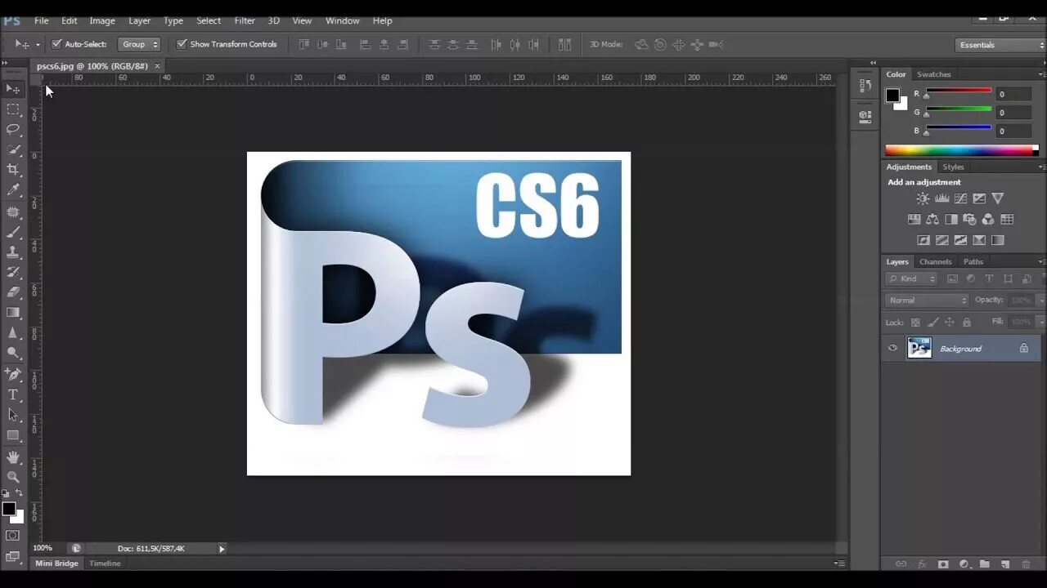Select the History Brush tool
The width and height of the screenshot is (1047, 588).
[x=13, y=273]
